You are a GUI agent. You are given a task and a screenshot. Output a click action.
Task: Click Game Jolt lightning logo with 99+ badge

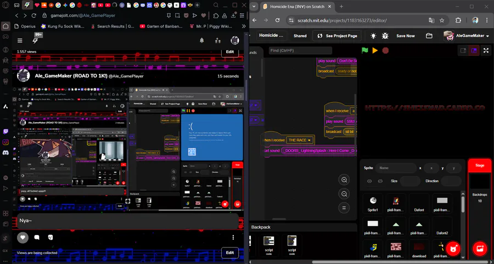click(36, 40)
